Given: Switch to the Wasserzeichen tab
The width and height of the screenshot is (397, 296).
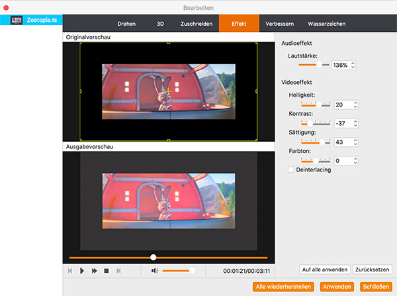Looking at the screenshot, I should (x=326, y=24).
